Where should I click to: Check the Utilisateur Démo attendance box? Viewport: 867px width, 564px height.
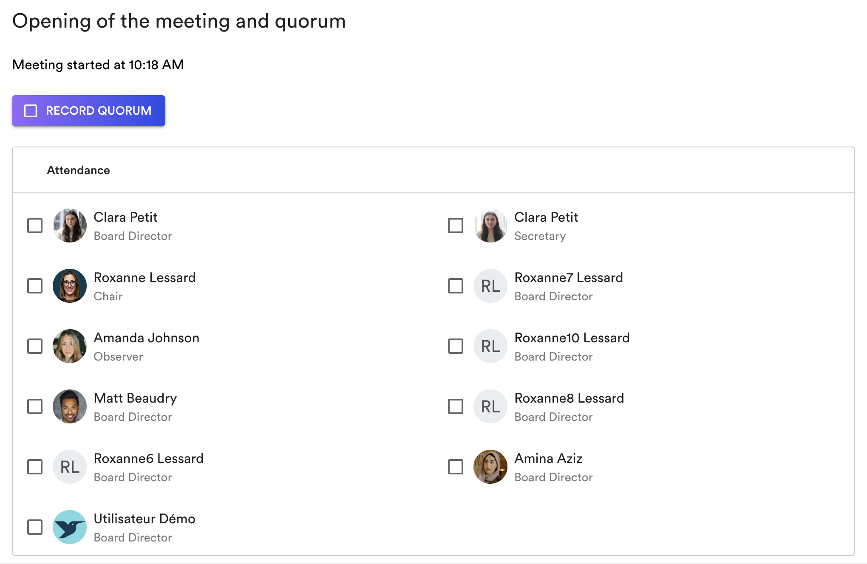tap(35, 527)
